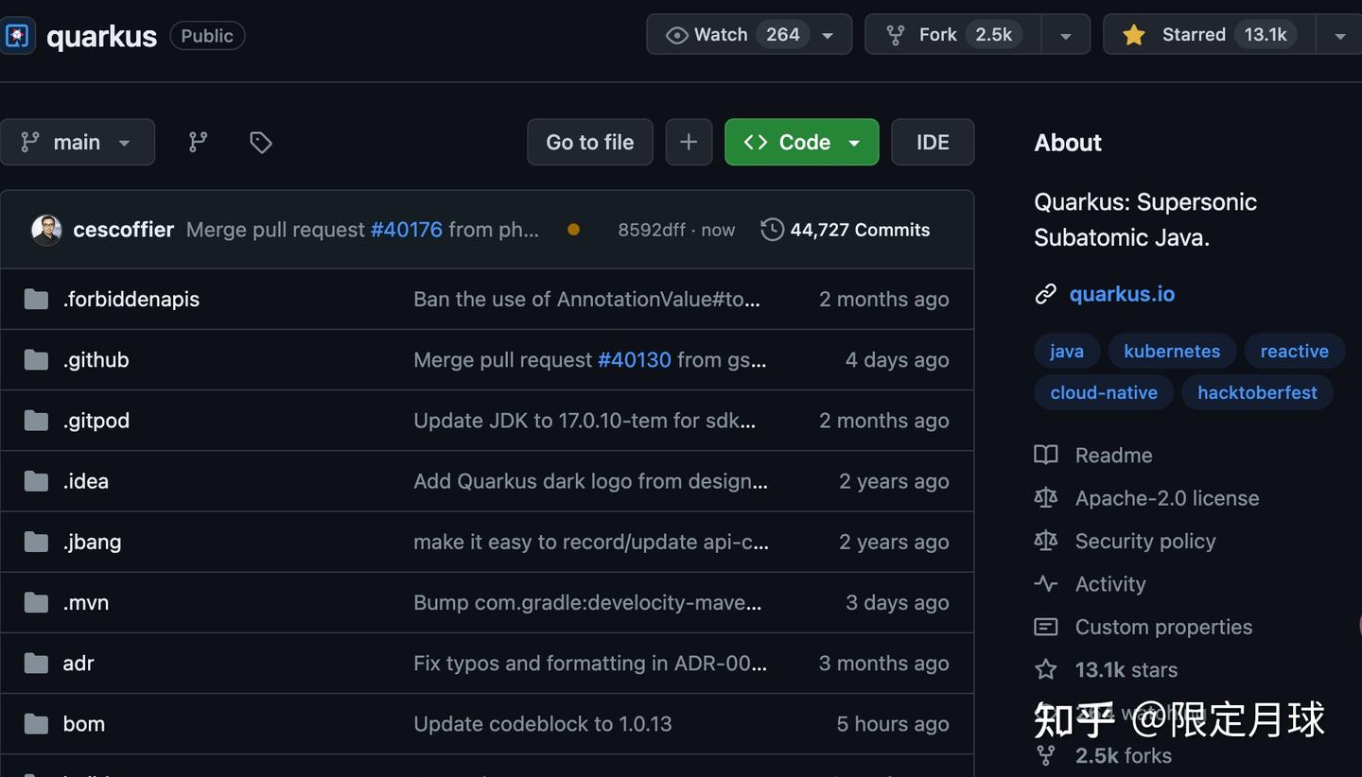The height and width of the screenshot is (777, 1362).
Task: Open commit 8592dff link
Action: click(x=652, y=230)
